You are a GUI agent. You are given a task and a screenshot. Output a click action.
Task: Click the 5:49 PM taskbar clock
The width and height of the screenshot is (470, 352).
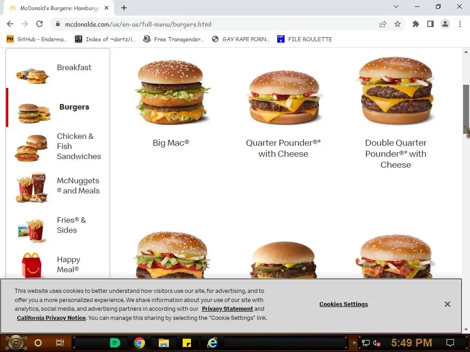point(412,343)
